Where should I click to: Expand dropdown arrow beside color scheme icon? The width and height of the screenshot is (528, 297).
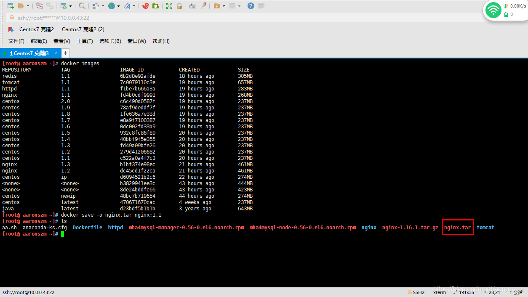[102, 6]
